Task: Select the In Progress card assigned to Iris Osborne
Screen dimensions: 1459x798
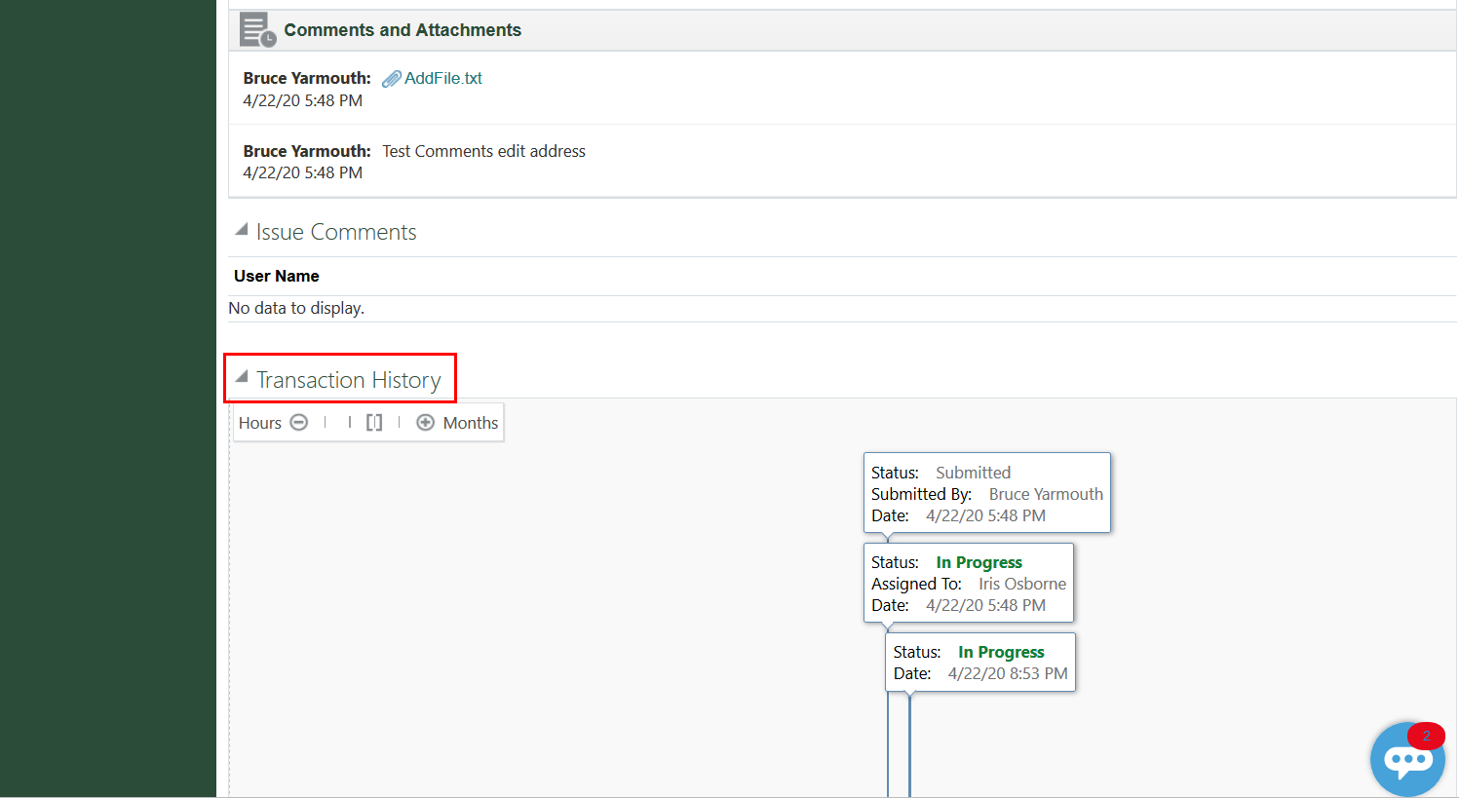Action: coord(968,583)
